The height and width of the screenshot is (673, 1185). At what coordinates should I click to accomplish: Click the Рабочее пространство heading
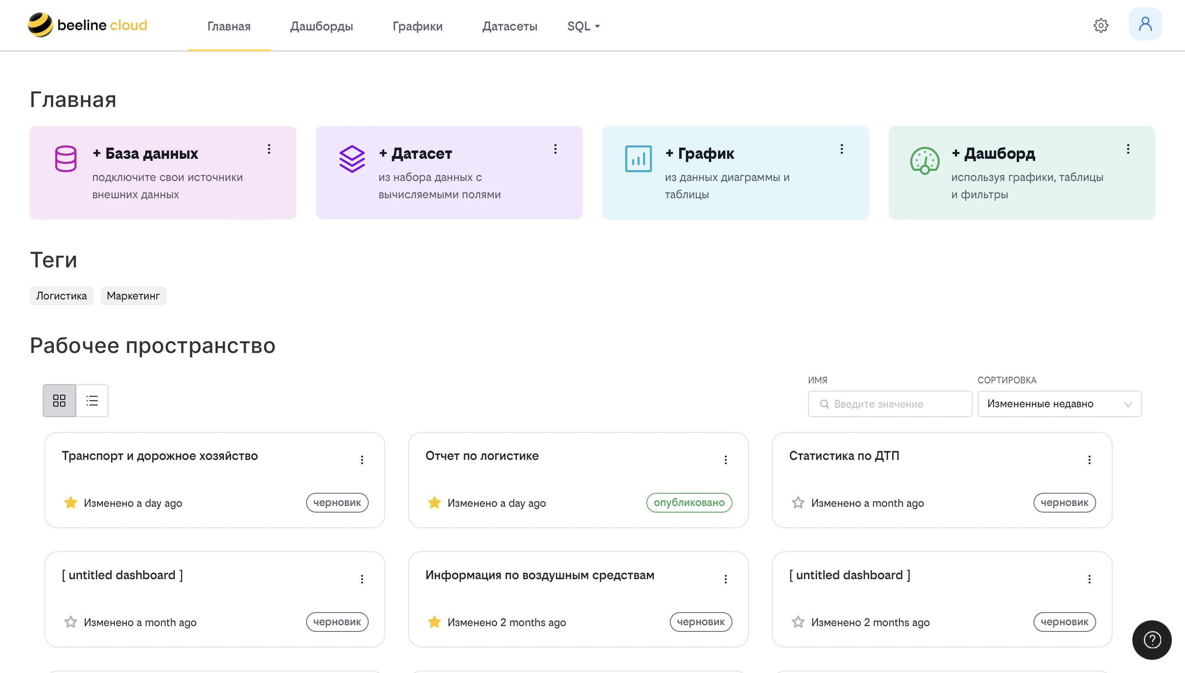point(153,345)
